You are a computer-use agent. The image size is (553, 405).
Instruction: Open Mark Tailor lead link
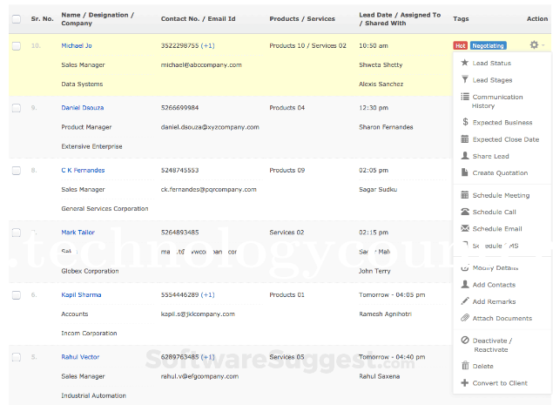click(x=78, y=233)
